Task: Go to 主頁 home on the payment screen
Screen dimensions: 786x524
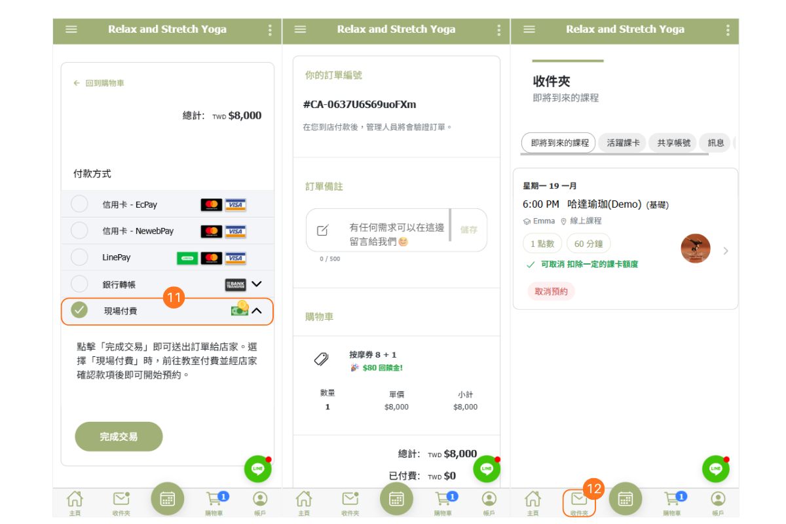Action: tap(75, 500)
